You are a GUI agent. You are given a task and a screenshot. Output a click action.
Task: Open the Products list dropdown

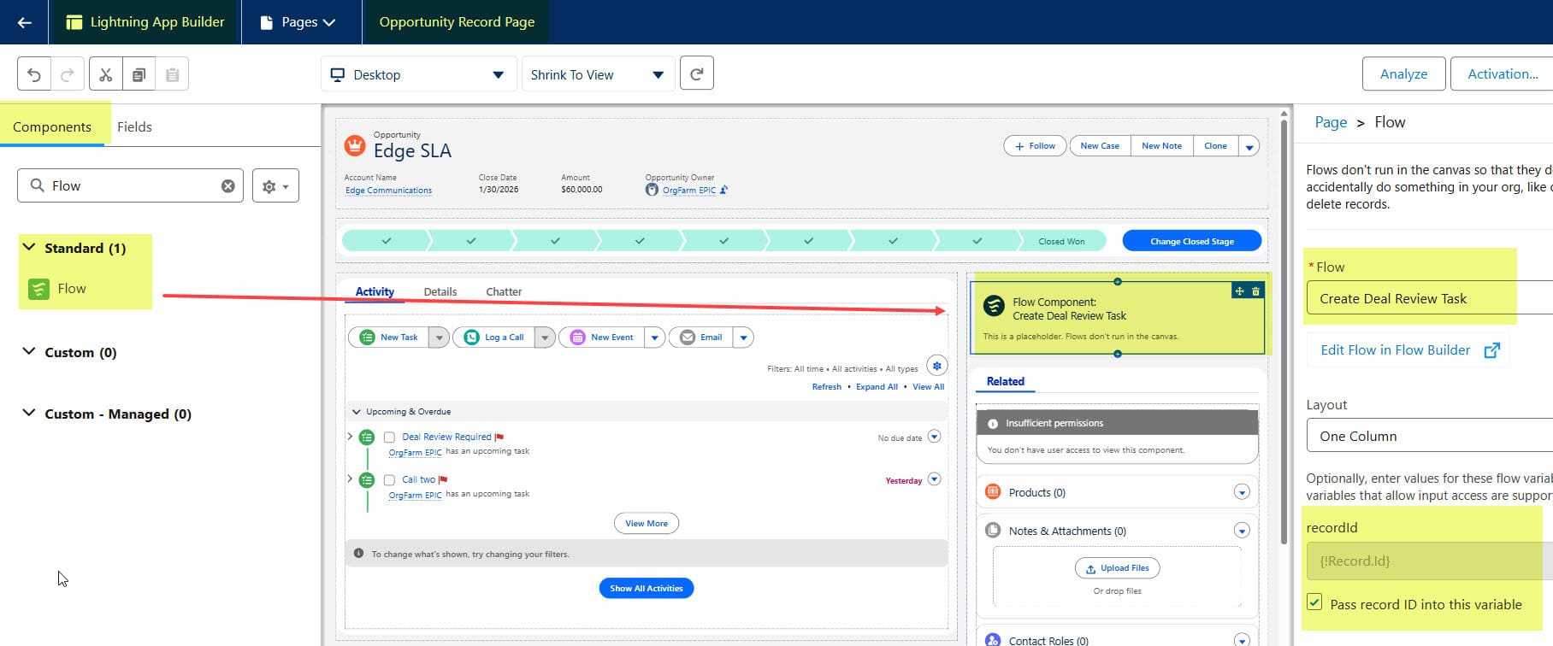(1242, 492)
